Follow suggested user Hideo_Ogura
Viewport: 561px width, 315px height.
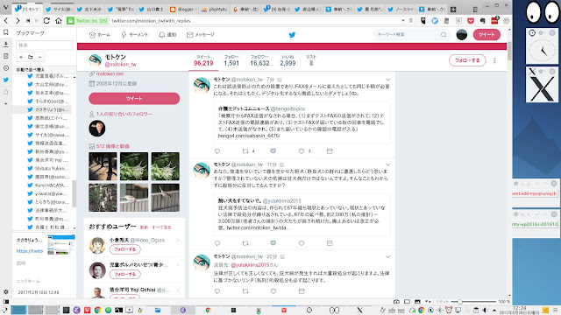coord(124,249)
